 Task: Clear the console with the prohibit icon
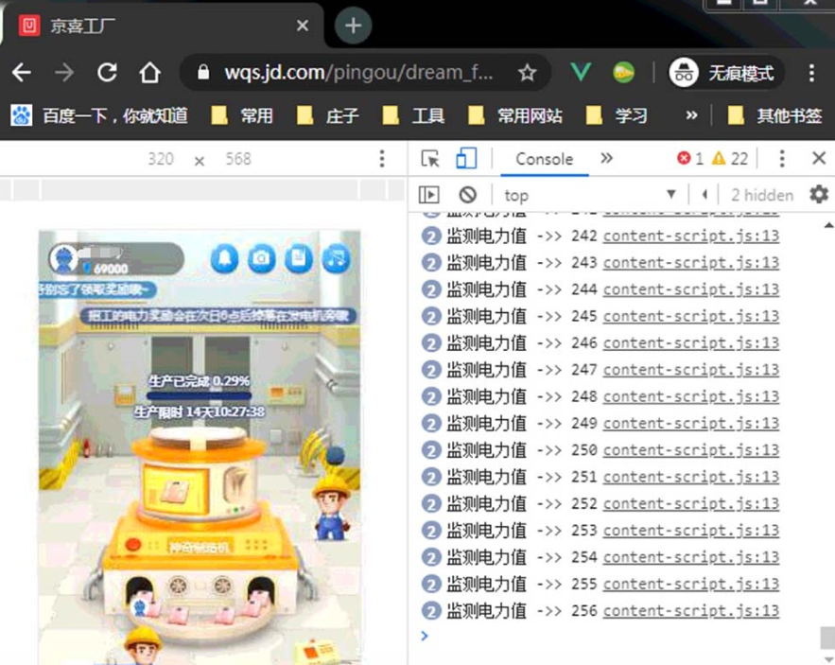[x=469, y=194]
